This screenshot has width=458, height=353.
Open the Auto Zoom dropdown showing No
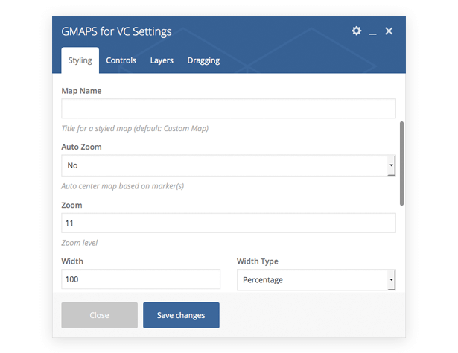click(229, 165)
